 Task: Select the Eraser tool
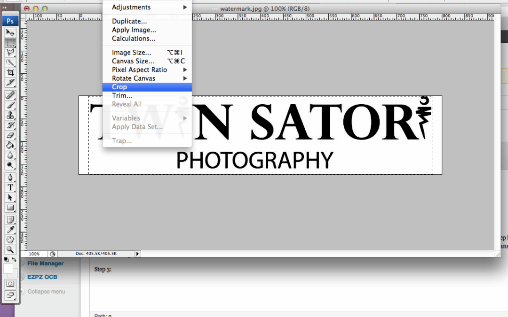[x=10, y=135]
